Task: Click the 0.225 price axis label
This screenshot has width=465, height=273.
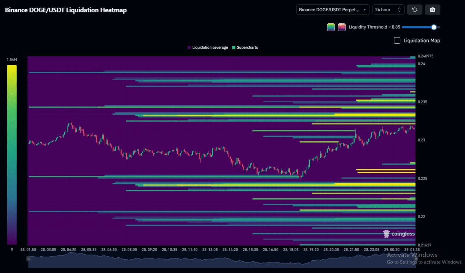Action: click(x=422, y=178)
